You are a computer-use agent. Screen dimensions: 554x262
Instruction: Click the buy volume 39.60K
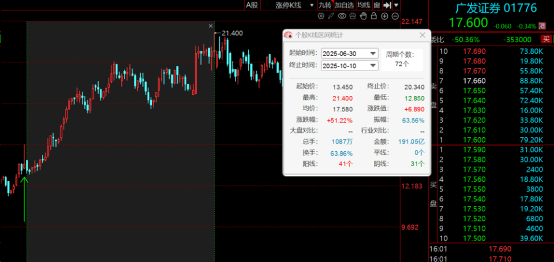coord(531,238)
